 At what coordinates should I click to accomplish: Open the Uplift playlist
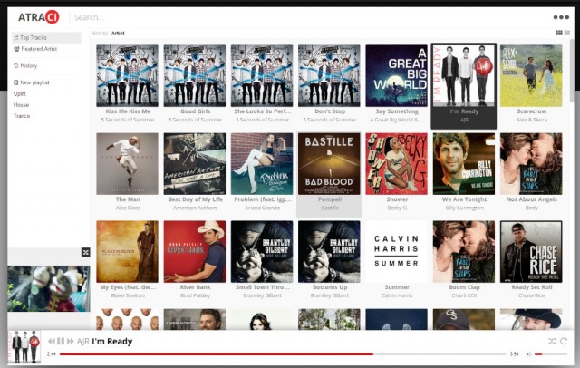click(20, 93)
